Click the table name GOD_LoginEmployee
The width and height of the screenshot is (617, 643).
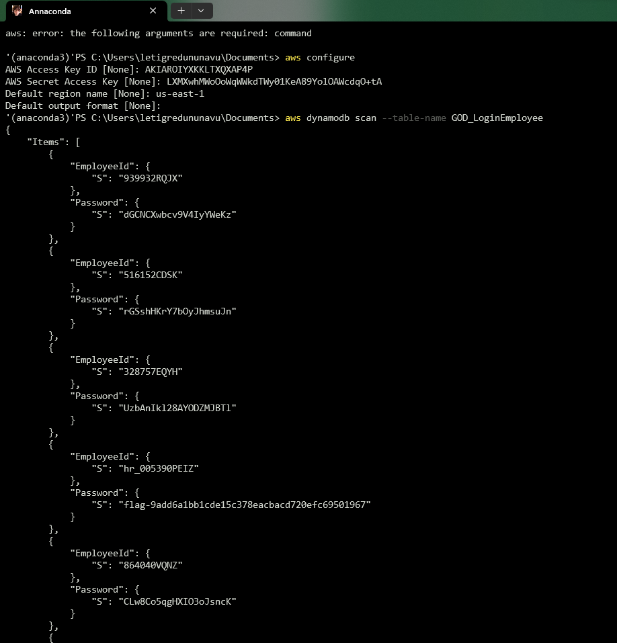tap(497, 118)
